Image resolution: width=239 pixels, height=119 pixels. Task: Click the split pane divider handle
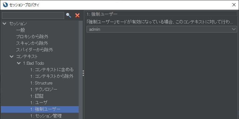[x=83, y=73]
